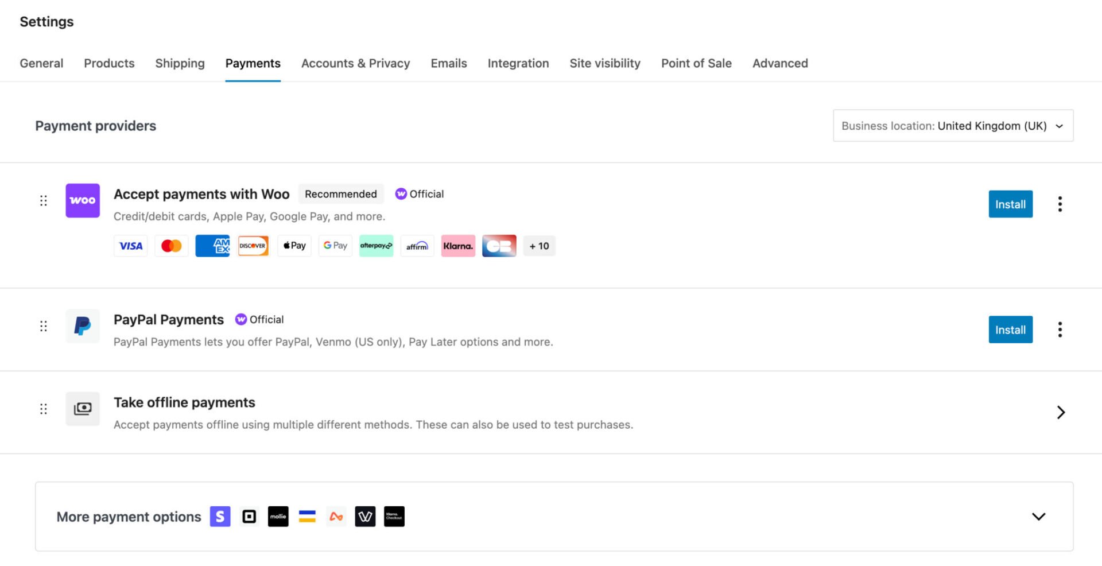Select the Square payment icon

[249, 516]
